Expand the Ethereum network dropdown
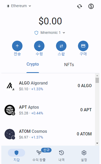Viewport: 101px width, 164px height. tap(19, 6)
